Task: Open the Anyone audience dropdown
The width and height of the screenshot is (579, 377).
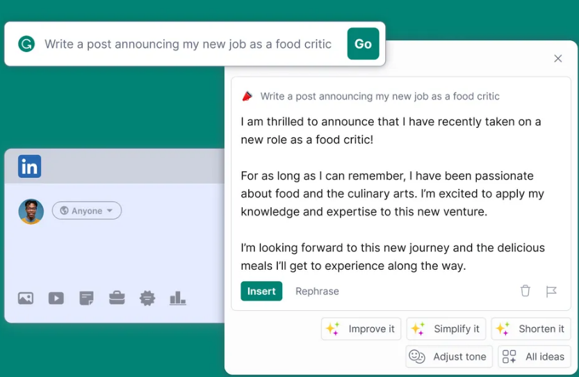Action: 87,211
